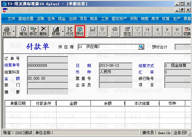This screenshot has height=137, width=192.
Task: Click the 银行账号 input field
Action: pyautogui.click(x=178, y=78)
